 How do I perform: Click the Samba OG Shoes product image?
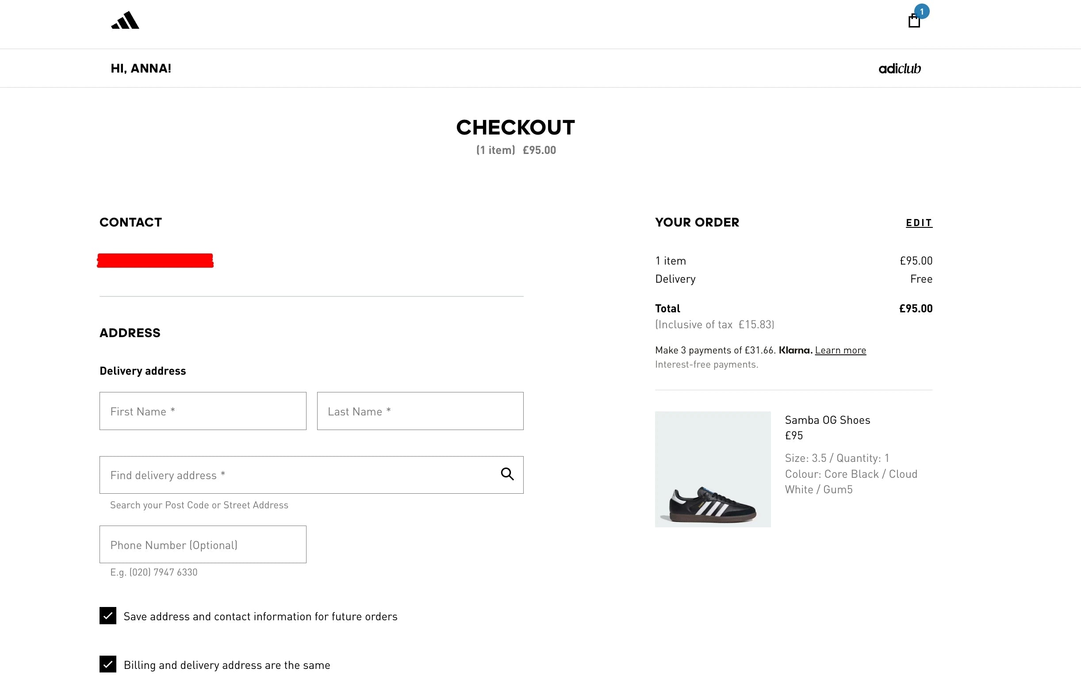pos(712,469)
